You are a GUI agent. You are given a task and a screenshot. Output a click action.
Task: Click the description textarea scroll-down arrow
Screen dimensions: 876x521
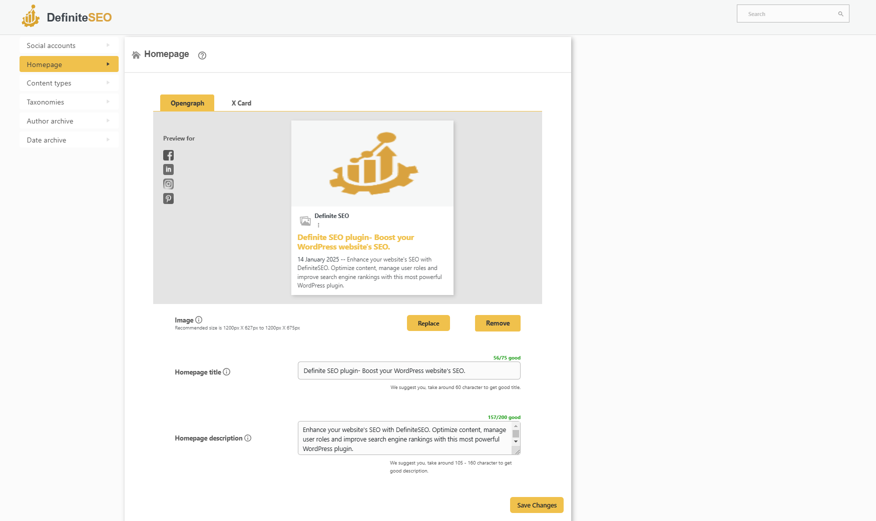click(x=516, y=442)
